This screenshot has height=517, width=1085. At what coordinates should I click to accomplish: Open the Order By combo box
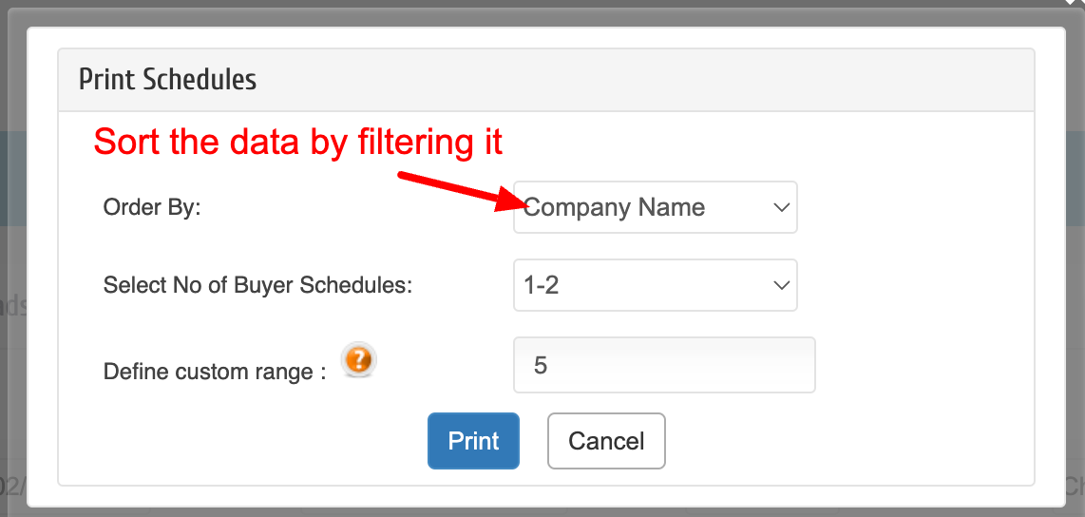(656, 207)
